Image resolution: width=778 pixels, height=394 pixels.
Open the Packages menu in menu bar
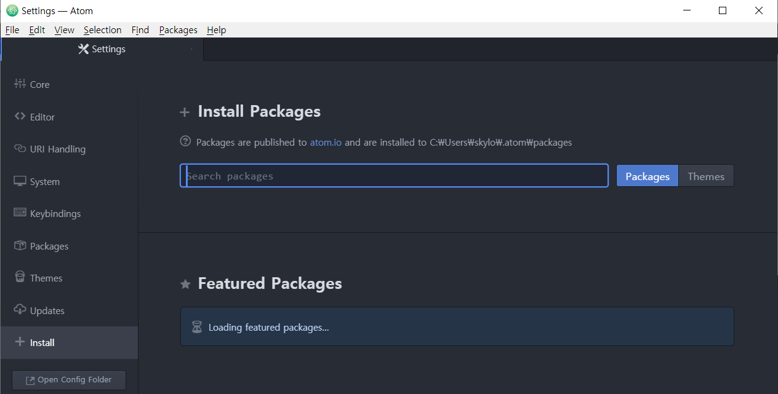178,30
